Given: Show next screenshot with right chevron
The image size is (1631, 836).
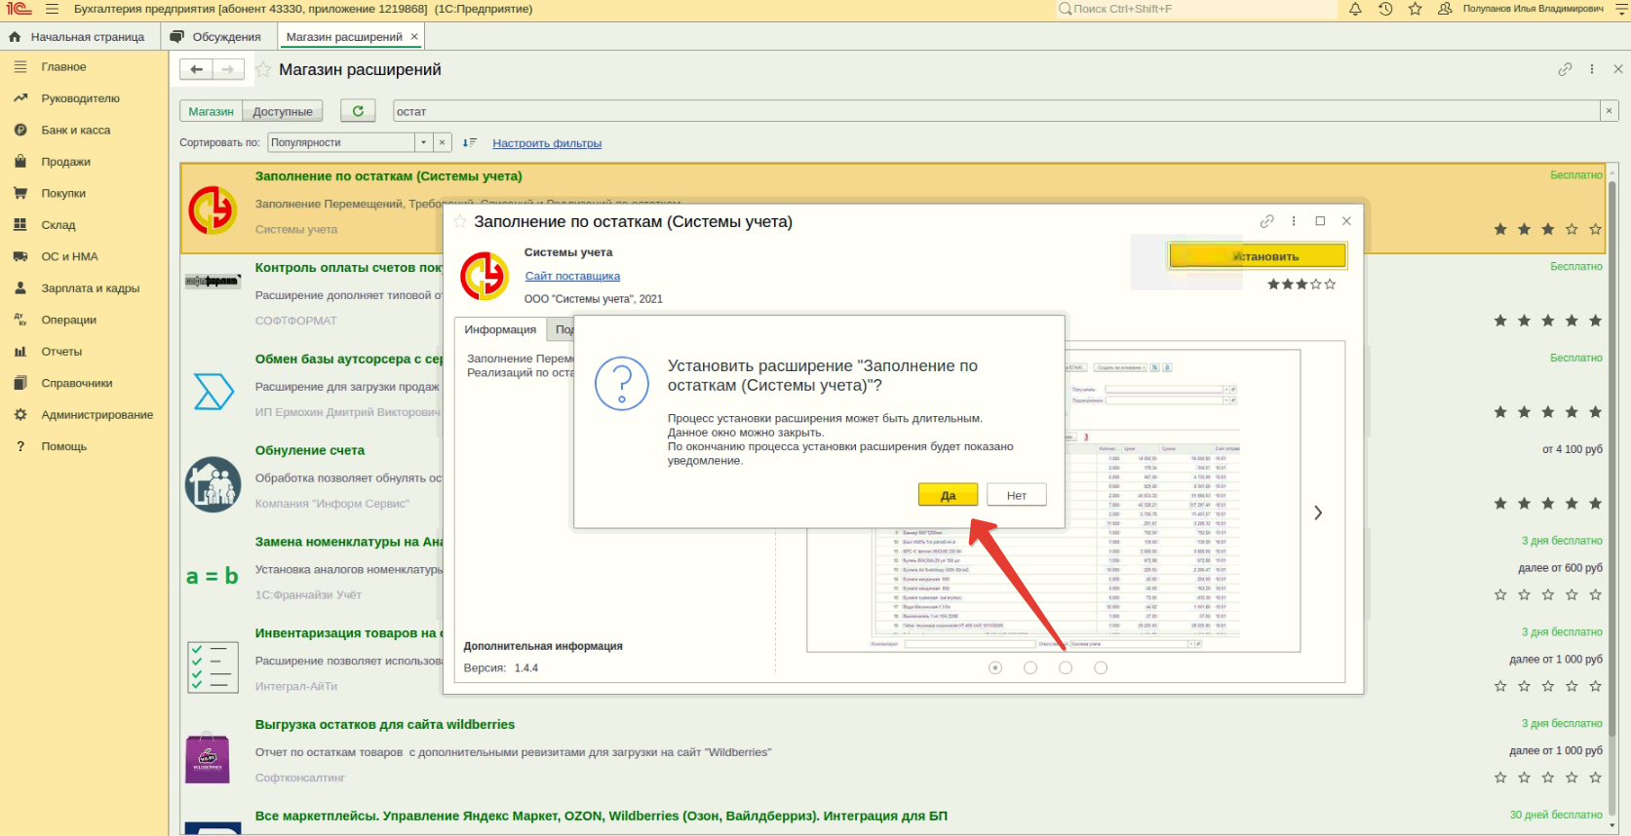Looking at the screenshot, I should [1318, 513].
